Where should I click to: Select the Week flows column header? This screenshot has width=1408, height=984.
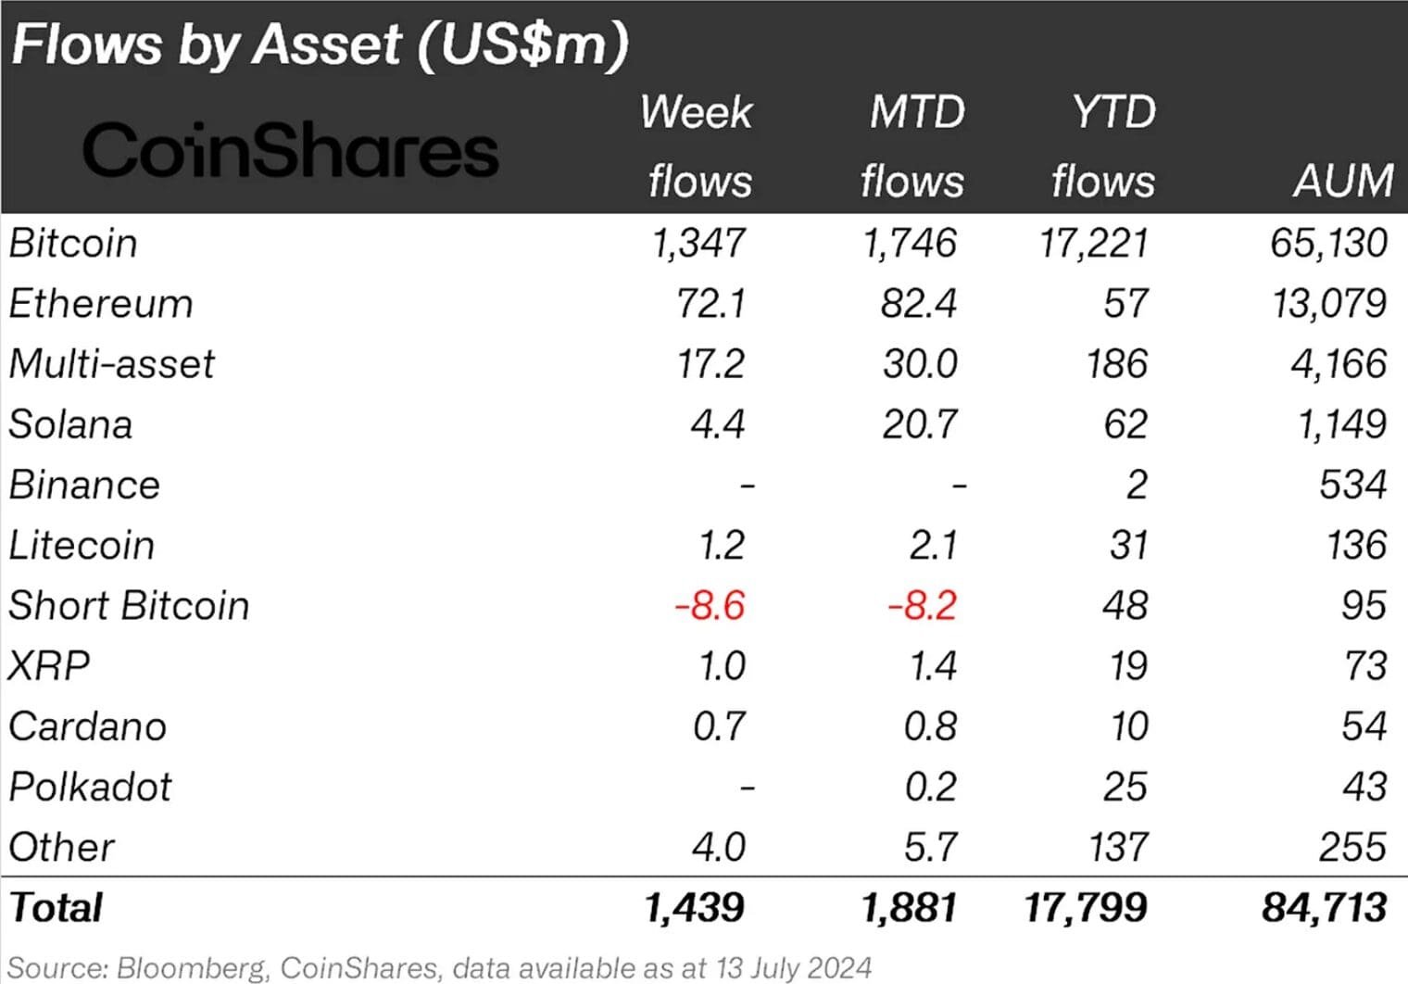(698, 146)
